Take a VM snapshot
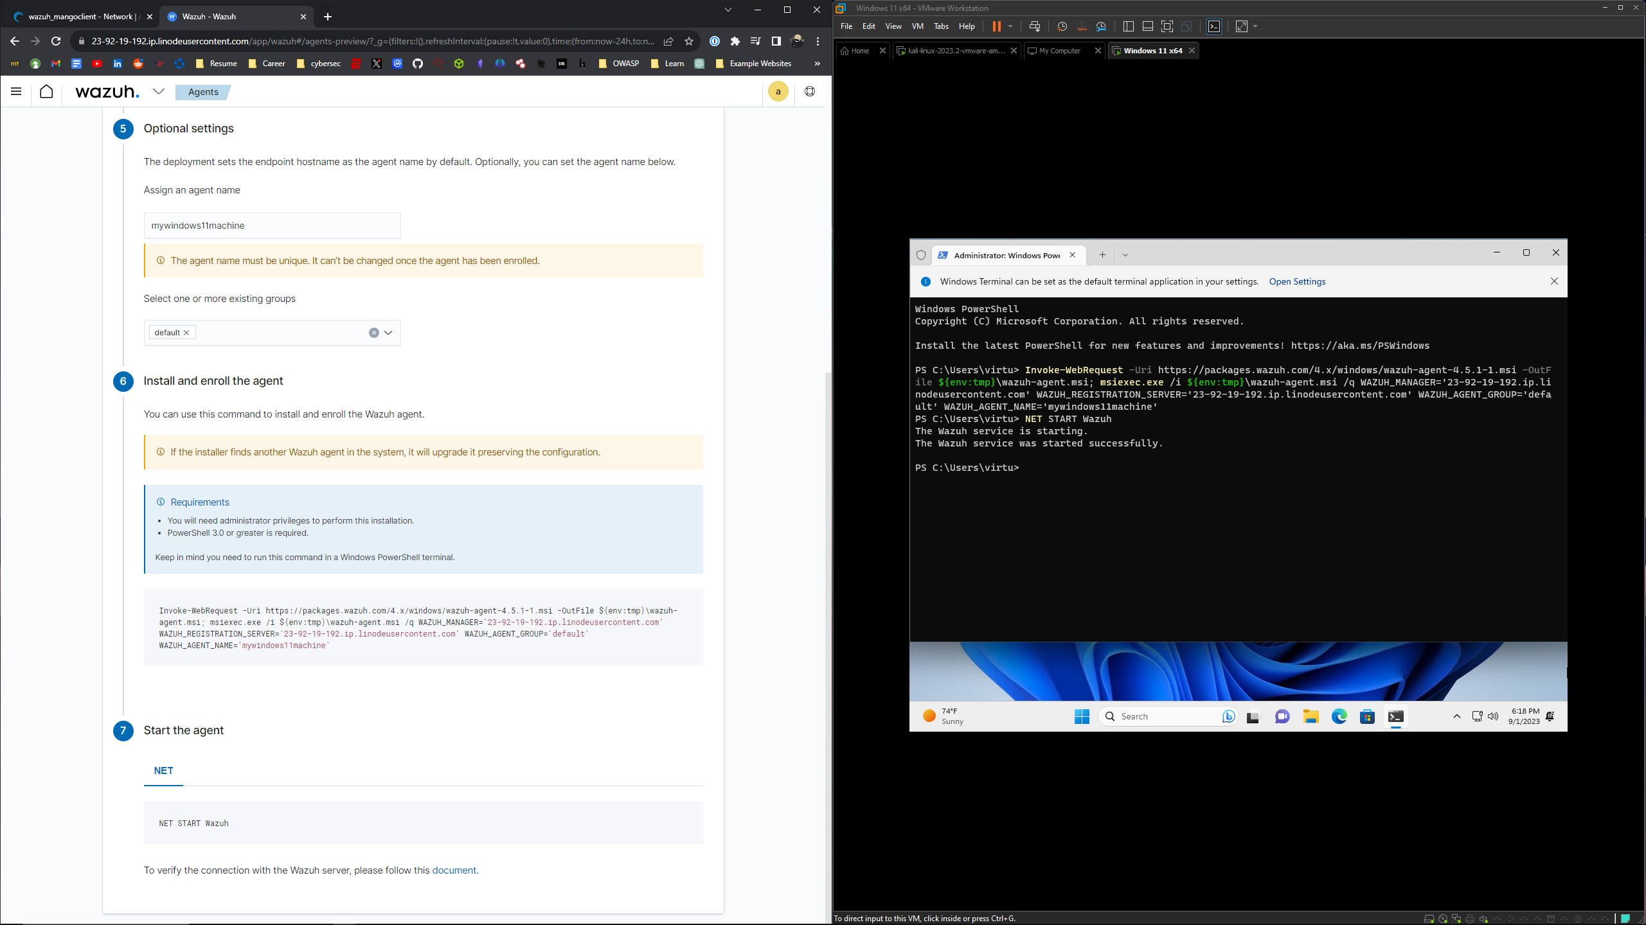 pyautogui.click(x=1062, y=26)
